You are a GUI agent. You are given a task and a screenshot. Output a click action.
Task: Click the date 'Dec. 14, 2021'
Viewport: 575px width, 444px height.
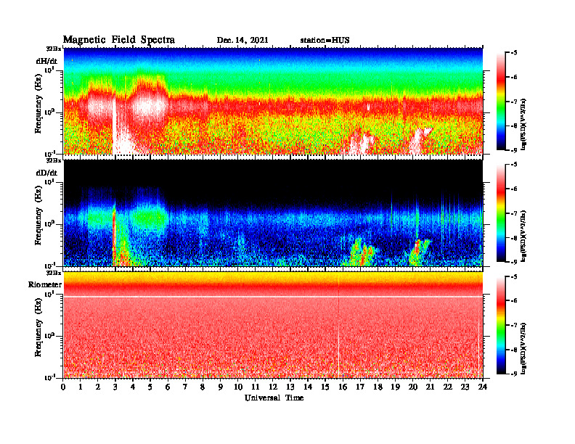click(x=242, y=40)
